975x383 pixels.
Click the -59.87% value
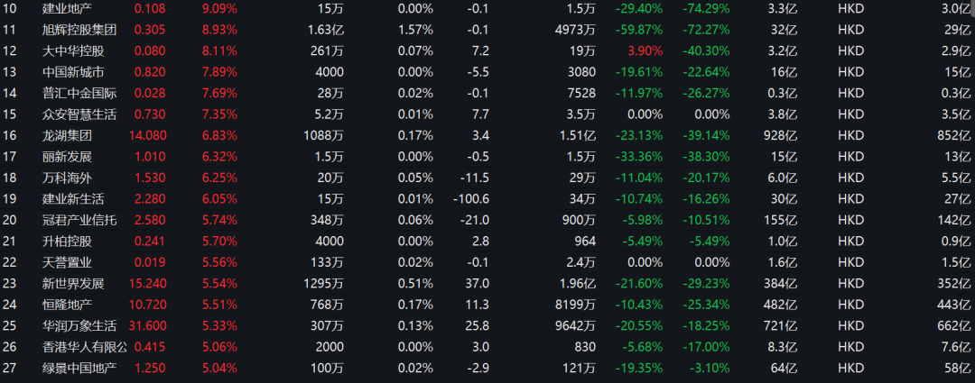[x=639, y=29]
